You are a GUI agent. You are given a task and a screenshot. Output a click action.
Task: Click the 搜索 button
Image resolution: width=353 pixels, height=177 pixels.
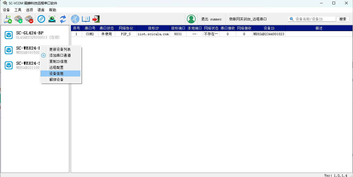(343, 19)
